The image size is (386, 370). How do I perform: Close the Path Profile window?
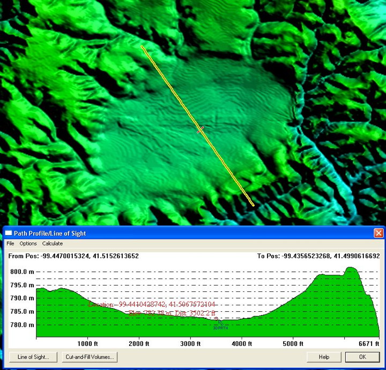tap(378, 233)
